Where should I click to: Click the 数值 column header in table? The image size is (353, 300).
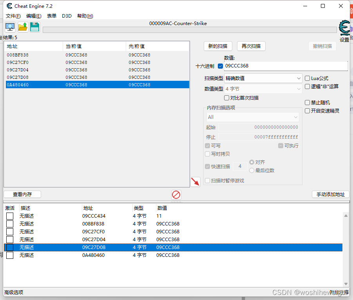coord(162,208)
